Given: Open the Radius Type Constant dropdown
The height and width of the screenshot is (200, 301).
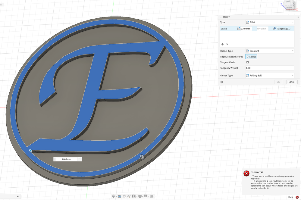Looking at the screenshot, I should pyautogui.click(x=270, y=51).
